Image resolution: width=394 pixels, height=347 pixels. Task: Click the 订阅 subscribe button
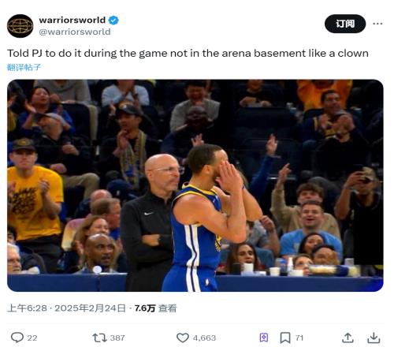click(x=345, y=24)
